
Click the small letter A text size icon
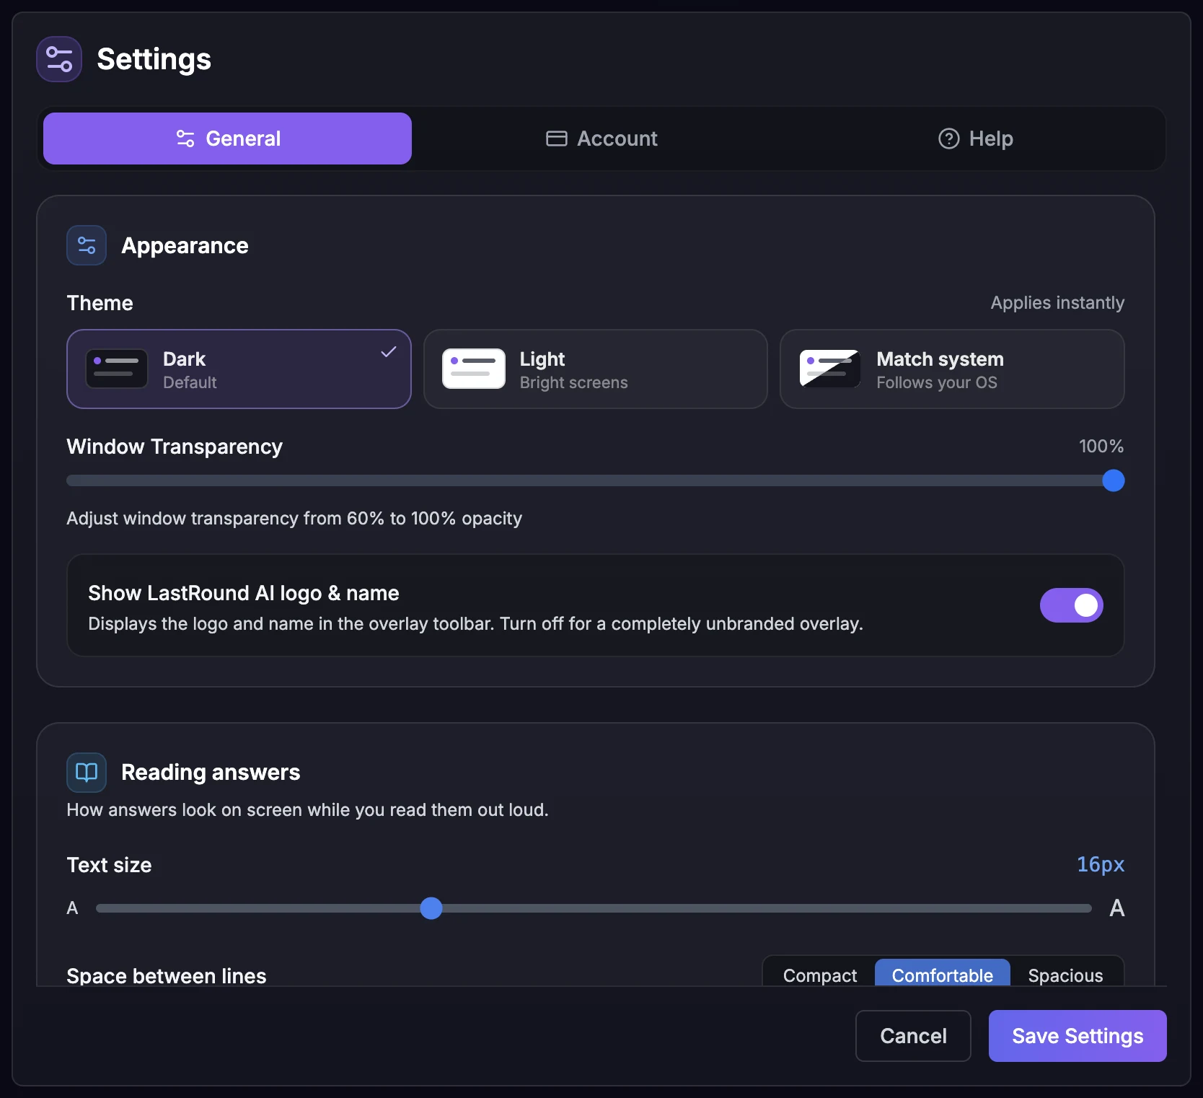coord(72,908)
